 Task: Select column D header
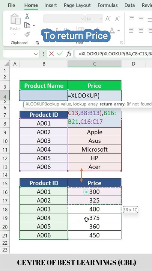(x=133, y=64)
